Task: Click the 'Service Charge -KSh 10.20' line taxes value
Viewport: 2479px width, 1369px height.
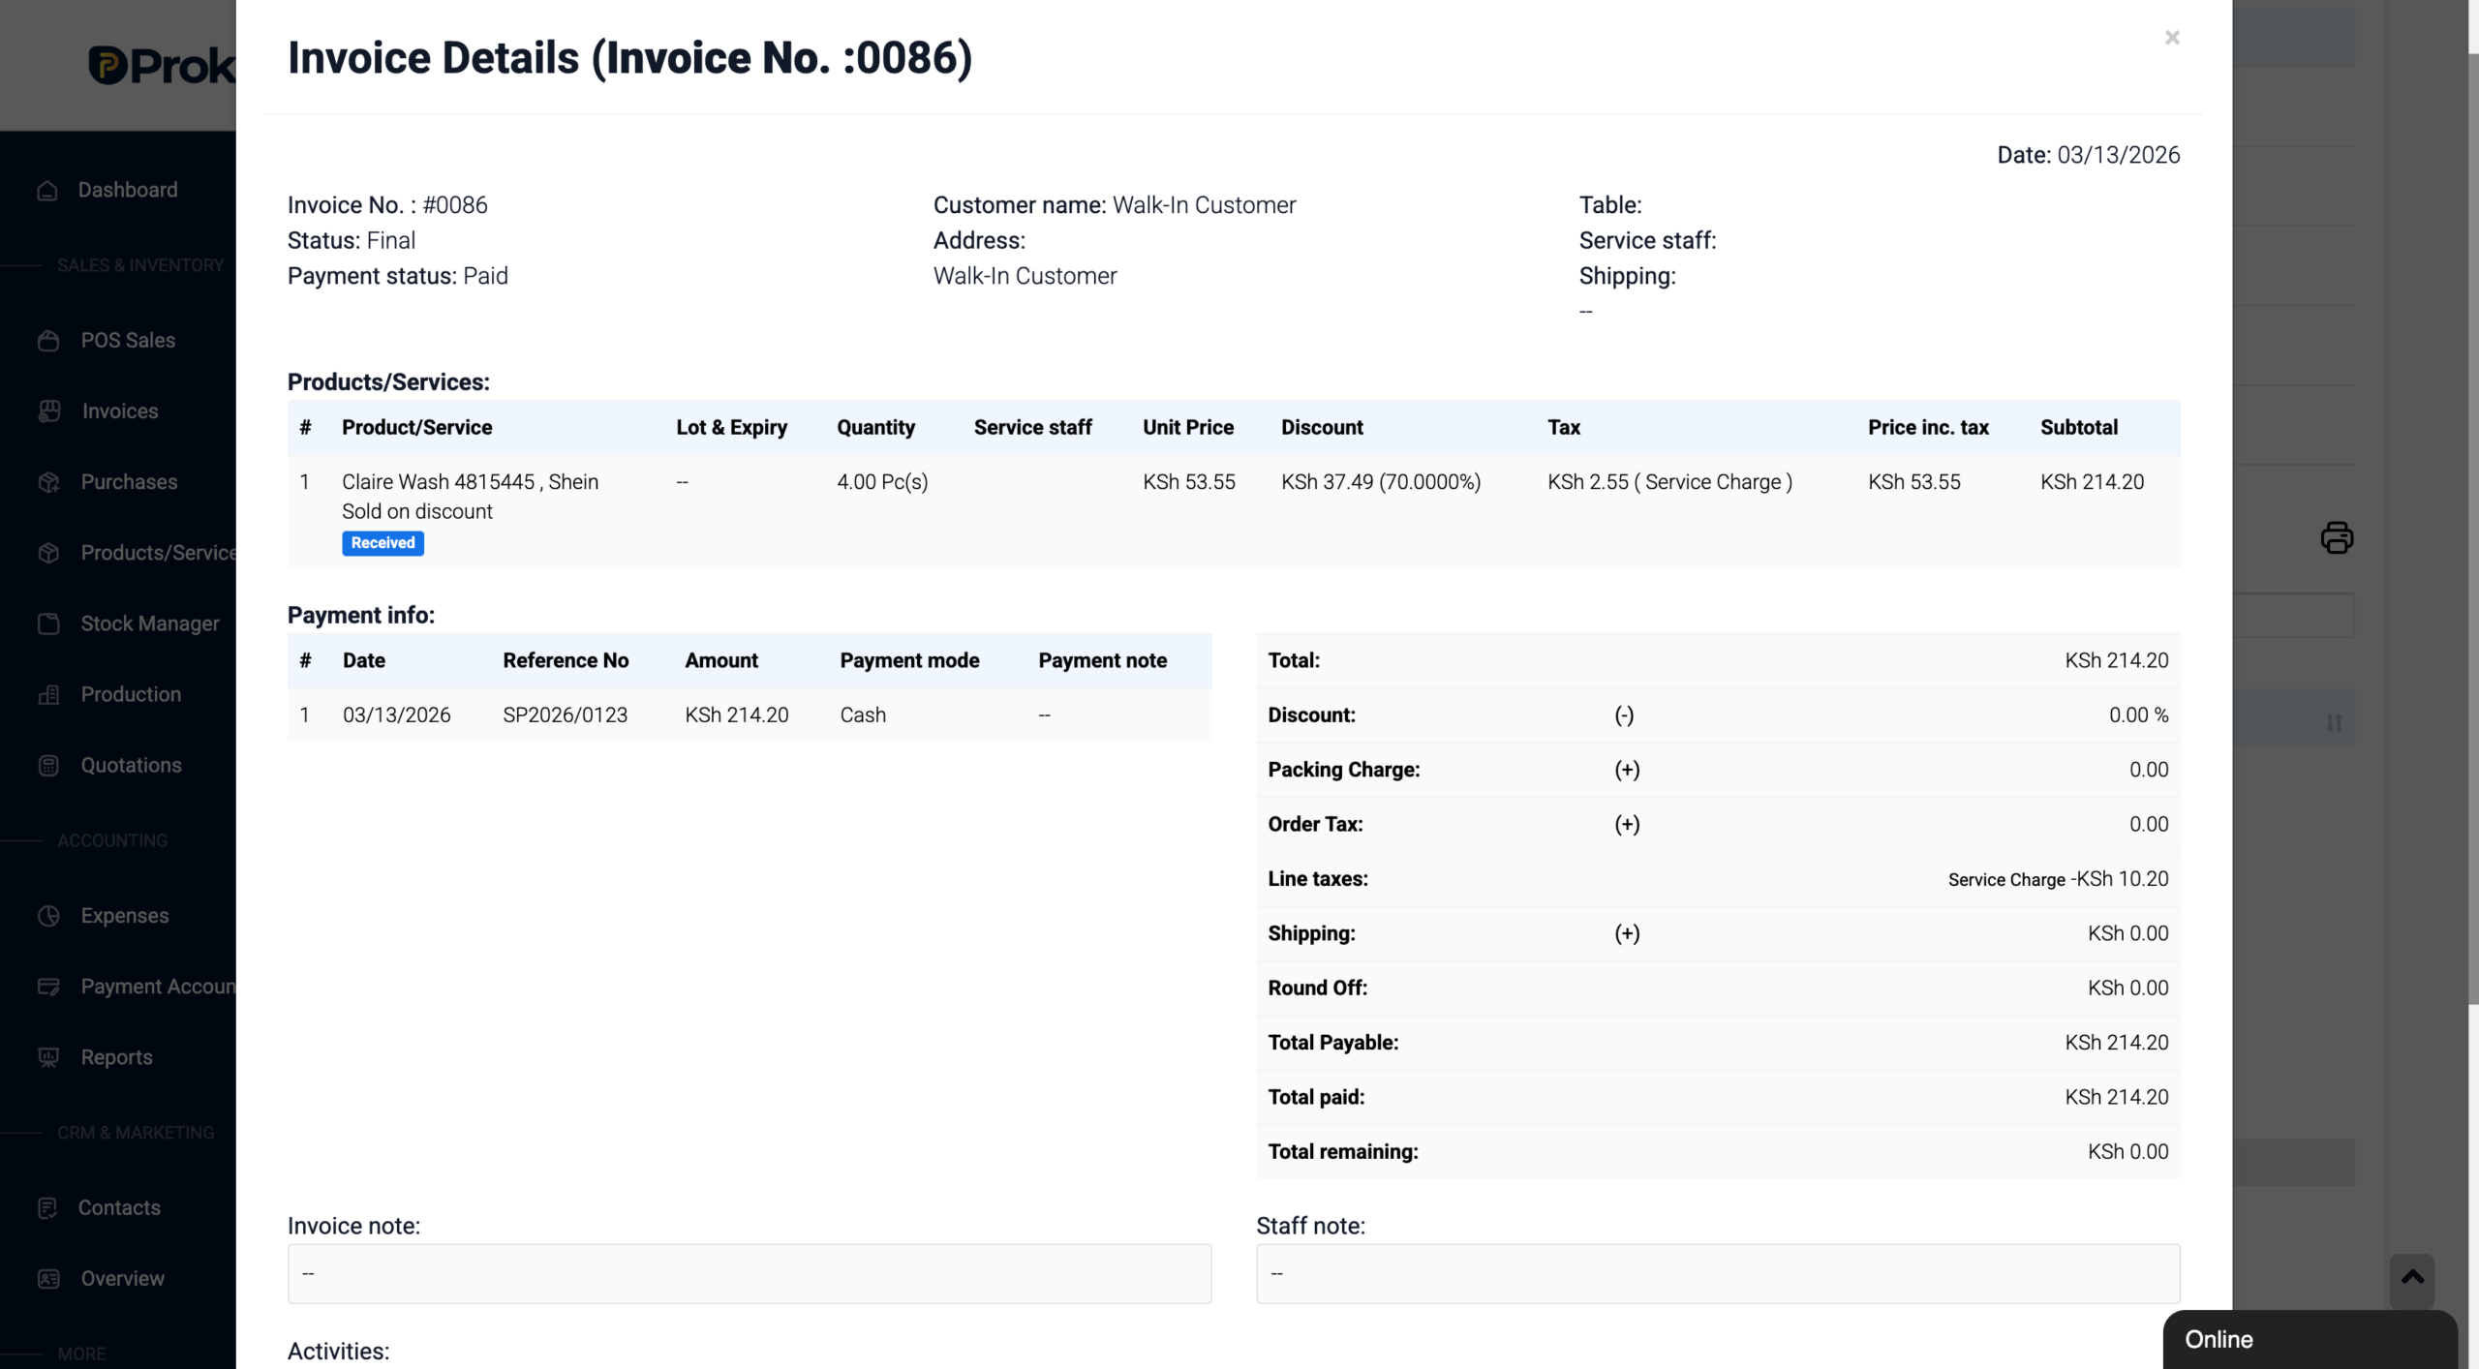Action: click(x=2059, y=879)
